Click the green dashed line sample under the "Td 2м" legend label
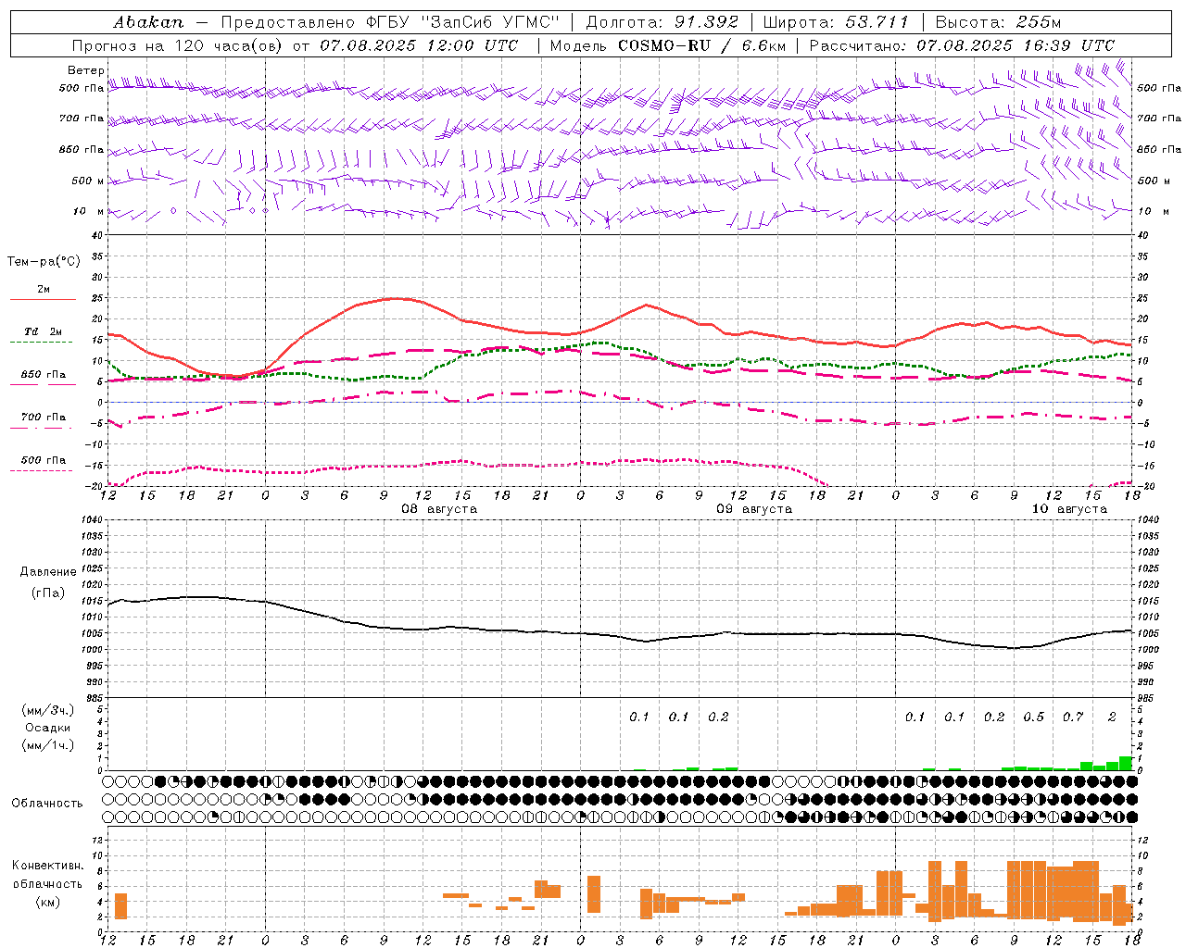This screenshot has width=1186, height=948. pyautogui.click(x=43, y=342)
